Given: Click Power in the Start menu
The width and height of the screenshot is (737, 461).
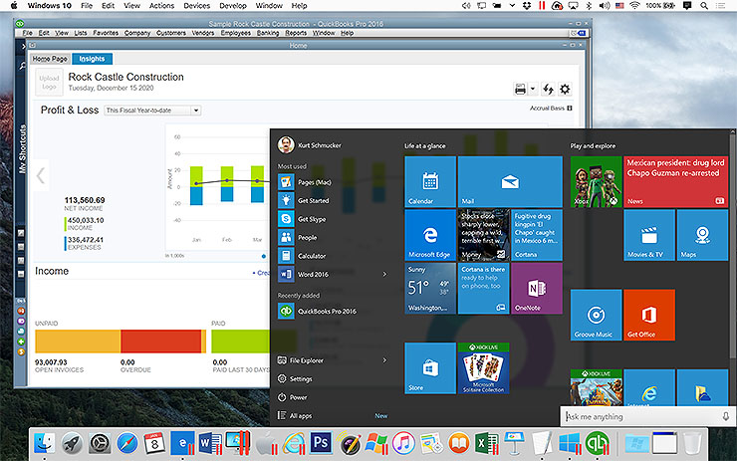Looking at the screenshot, I should pyautogui.click(x=298, y=396).
